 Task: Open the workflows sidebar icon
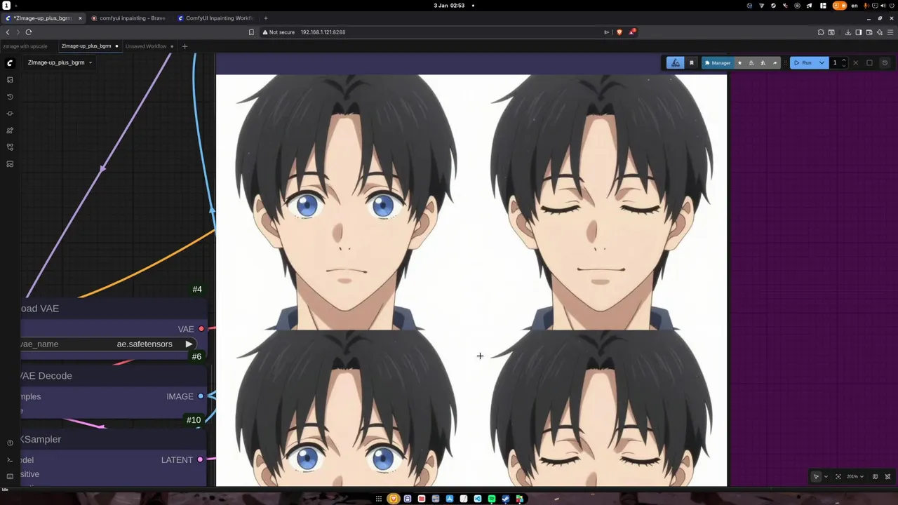click(10, 147)
